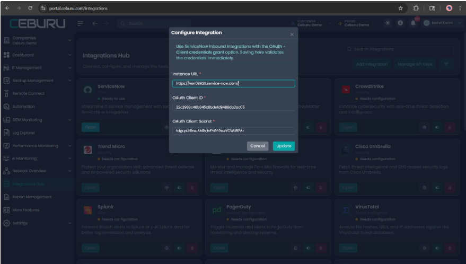Click the OAuth Client ID field
466x264 pixels.
click(234, 107)
